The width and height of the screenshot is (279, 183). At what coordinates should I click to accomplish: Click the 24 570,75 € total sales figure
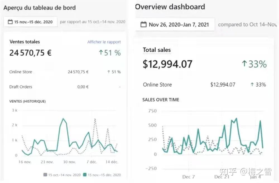click(x=30, y=53)
